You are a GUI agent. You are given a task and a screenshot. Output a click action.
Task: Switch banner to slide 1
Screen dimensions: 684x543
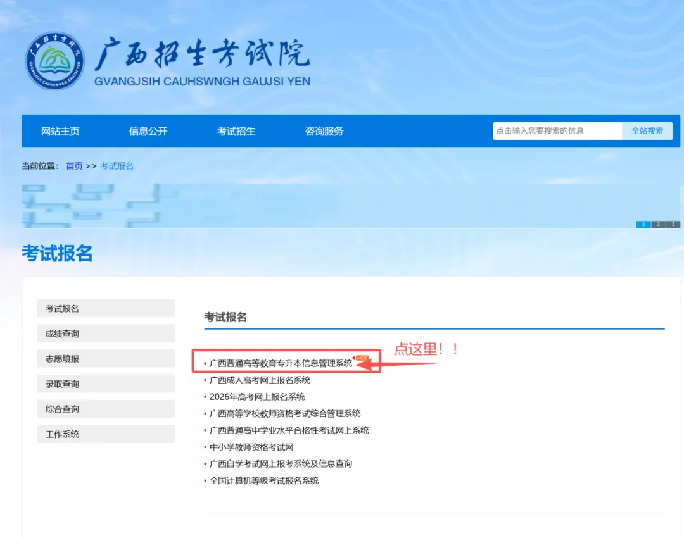(x=643, y=224)
